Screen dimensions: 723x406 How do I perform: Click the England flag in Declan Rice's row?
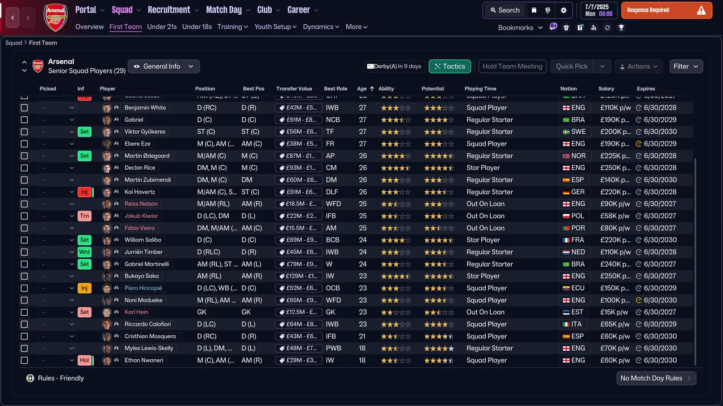click(x=565, y=168)
